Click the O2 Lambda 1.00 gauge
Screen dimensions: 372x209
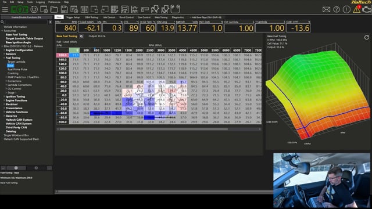[x=239, y=28]
